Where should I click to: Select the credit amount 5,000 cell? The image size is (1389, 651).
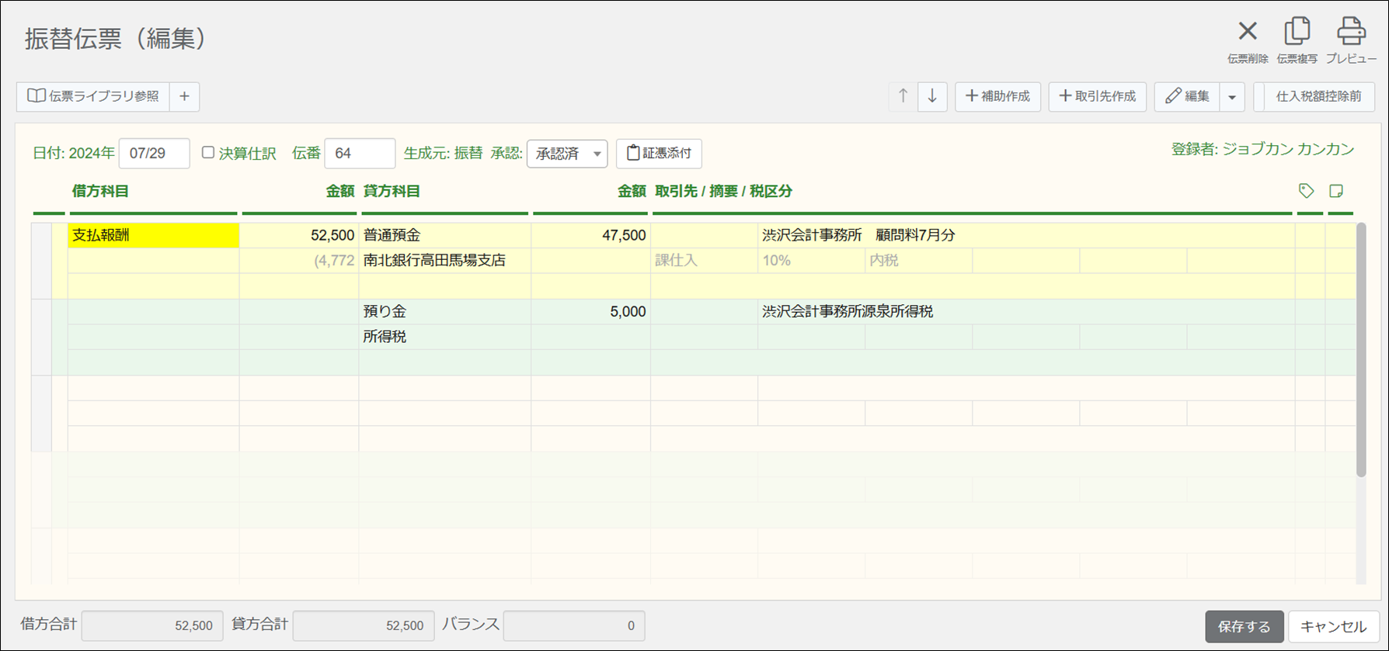coord(590,312)
